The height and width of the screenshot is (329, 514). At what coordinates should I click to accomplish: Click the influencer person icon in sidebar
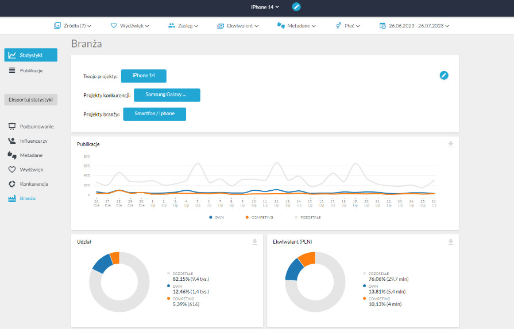12,141
